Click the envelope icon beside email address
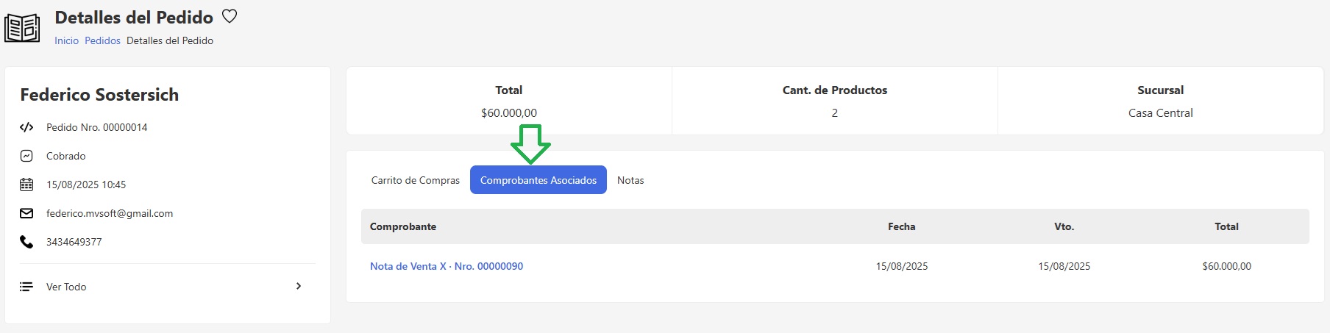Image resolution: width=1330 pixels, height=333 pixels. pyautogui.click(x=26, y=213)
